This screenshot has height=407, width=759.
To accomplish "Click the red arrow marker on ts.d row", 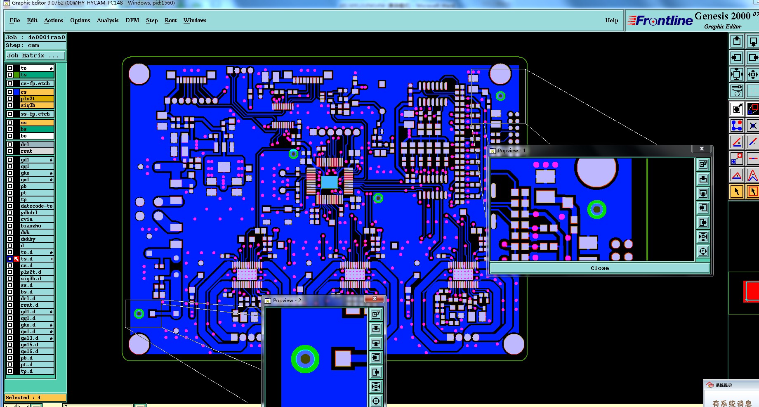I will click(x=16, y=259).
